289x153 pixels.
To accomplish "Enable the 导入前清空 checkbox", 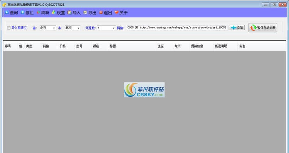I will tap(8, 28).
